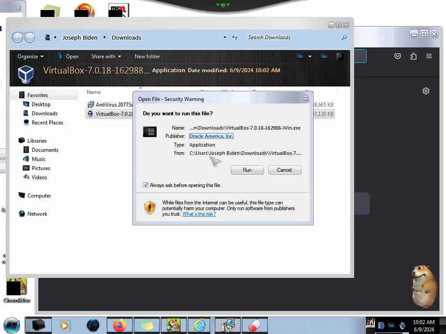Click the msn desktop icon
Viewport: 446px width, 334px height.
click(118, 10)
